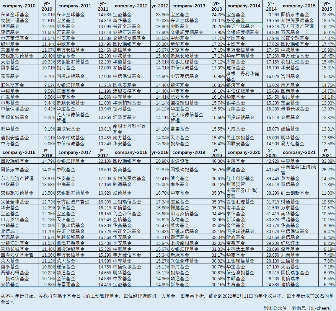
Task: Click the 中融基金 cell
Action: pyautogui.click(x=19, y=225)
